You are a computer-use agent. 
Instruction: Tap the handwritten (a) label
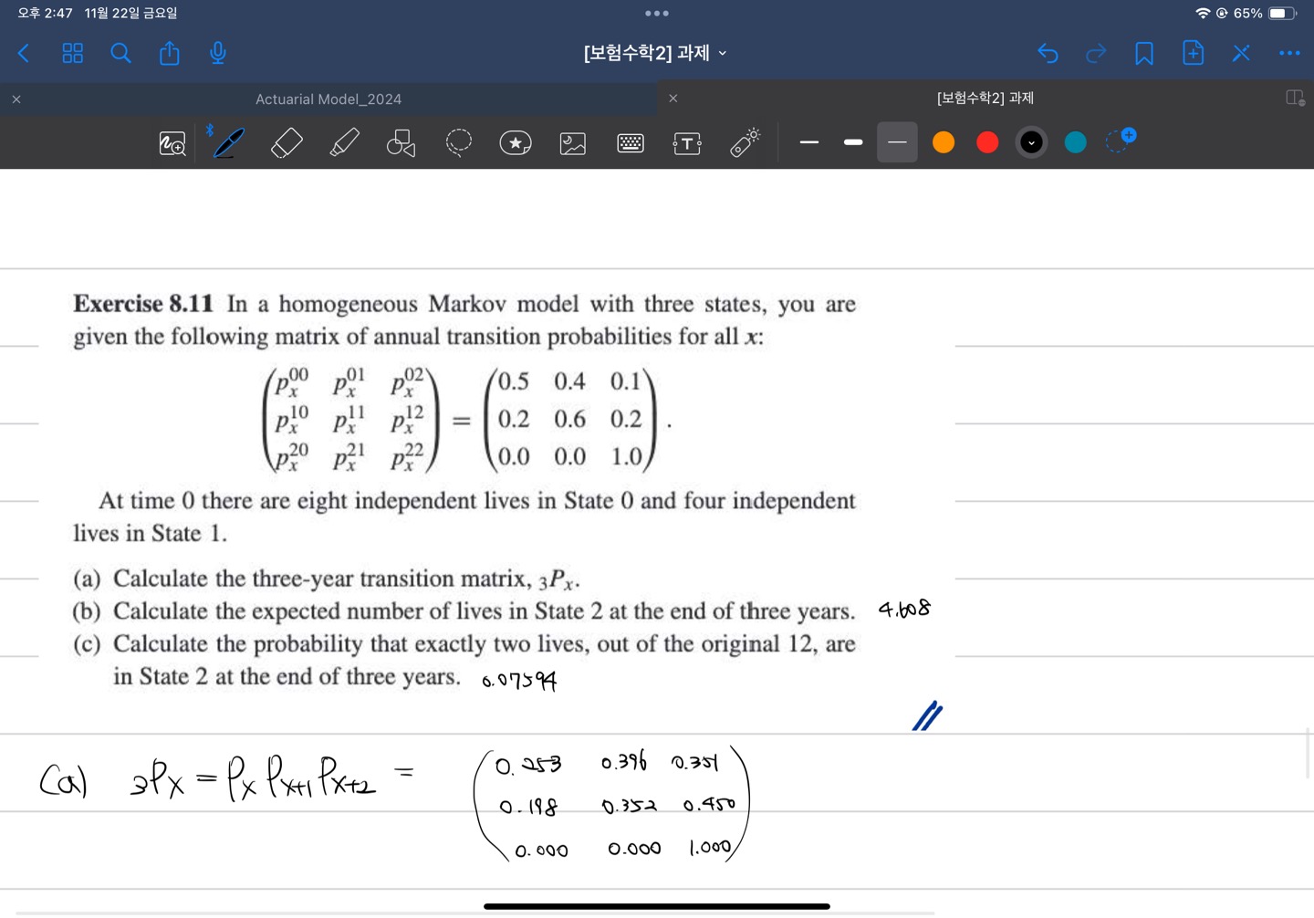click(63, 781)
